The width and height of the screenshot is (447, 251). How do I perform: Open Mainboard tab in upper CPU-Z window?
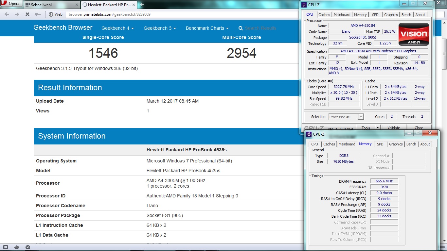342,15
